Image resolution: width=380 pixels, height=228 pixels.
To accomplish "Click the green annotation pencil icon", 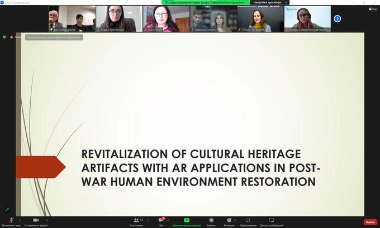I will coord(7,209).
